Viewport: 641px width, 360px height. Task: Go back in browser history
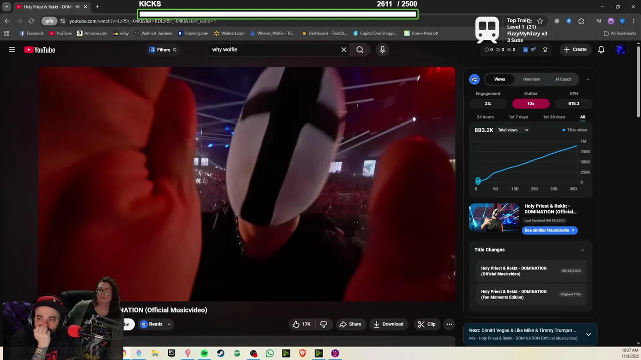pyautogui.click(x=7, y=21)
